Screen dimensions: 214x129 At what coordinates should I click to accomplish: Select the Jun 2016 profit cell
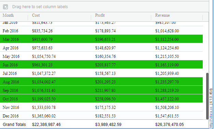pyautogui.click(x=105, y=65)
